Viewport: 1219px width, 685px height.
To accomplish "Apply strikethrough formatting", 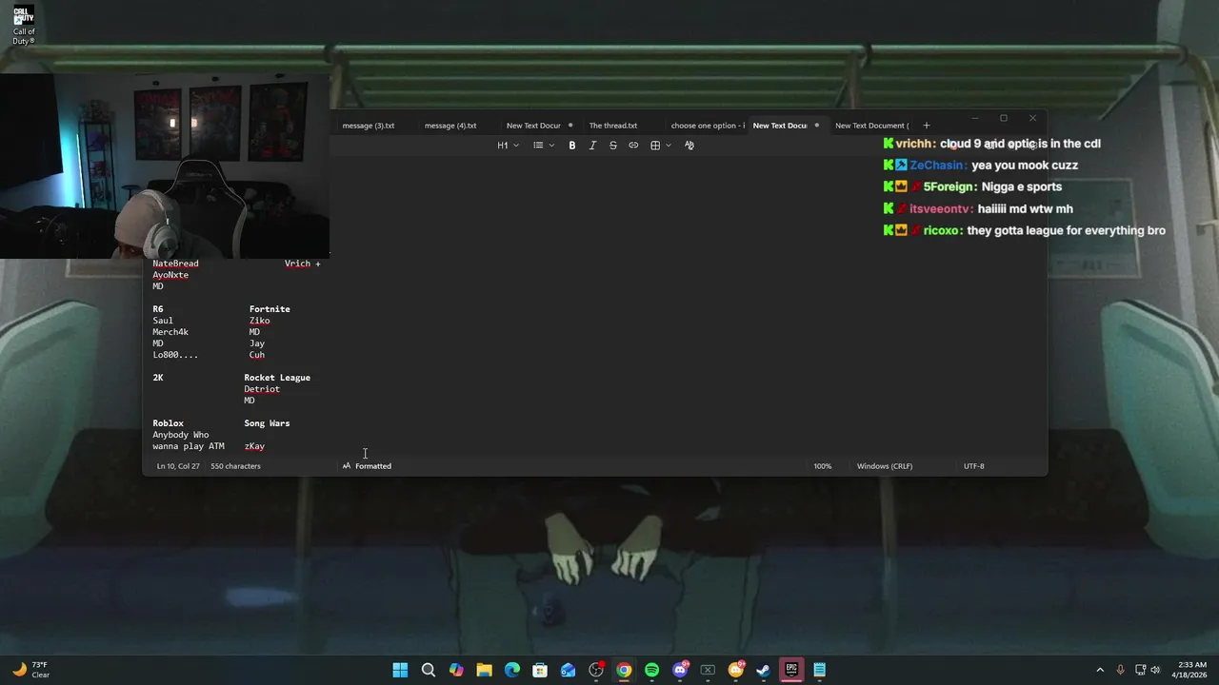I will click(x=613, y=146).
